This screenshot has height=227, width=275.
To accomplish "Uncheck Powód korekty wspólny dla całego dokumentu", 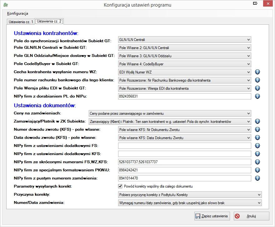I will tap(120, 186).
